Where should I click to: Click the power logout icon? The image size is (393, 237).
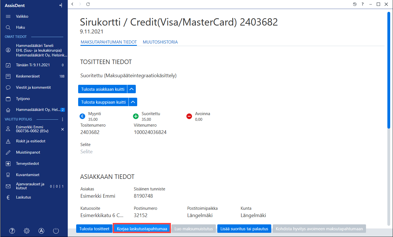[56, 231]
